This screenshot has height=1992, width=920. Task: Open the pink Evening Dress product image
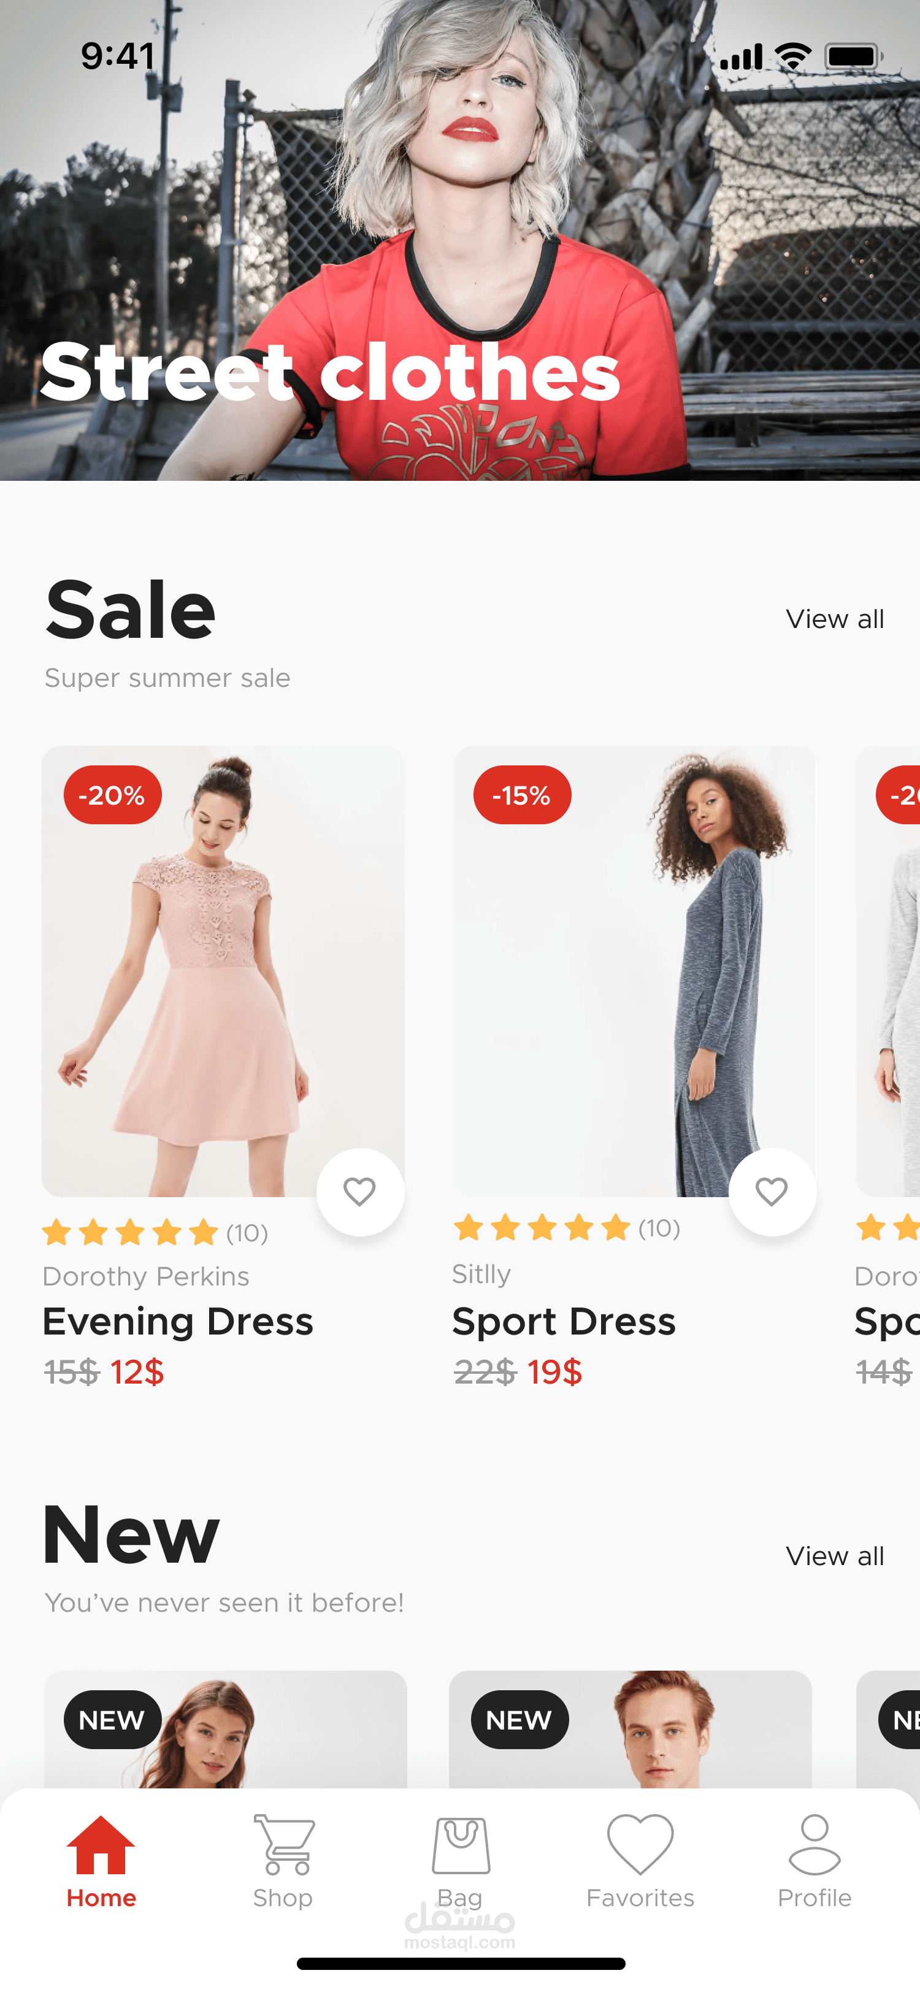[x=223, y=971]
